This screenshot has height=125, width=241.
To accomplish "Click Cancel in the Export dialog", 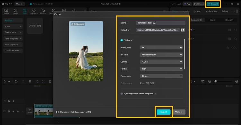I will [x=178, y=112].
